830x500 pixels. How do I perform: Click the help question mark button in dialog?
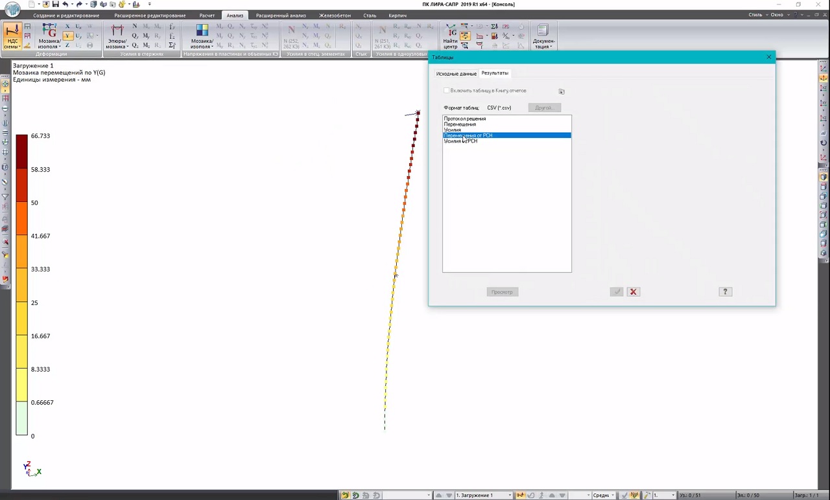tap(725, 292)
